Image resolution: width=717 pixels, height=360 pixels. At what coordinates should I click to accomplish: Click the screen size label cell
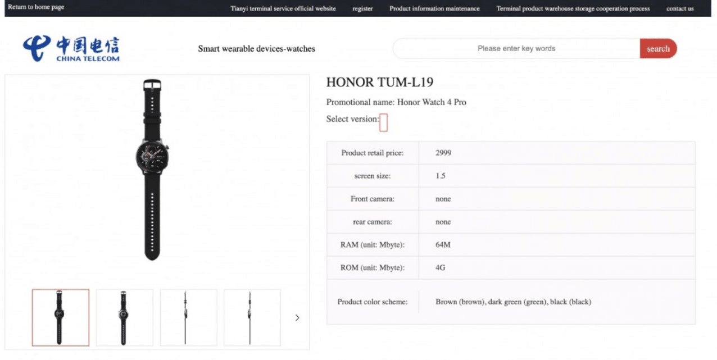pos(373,176)
